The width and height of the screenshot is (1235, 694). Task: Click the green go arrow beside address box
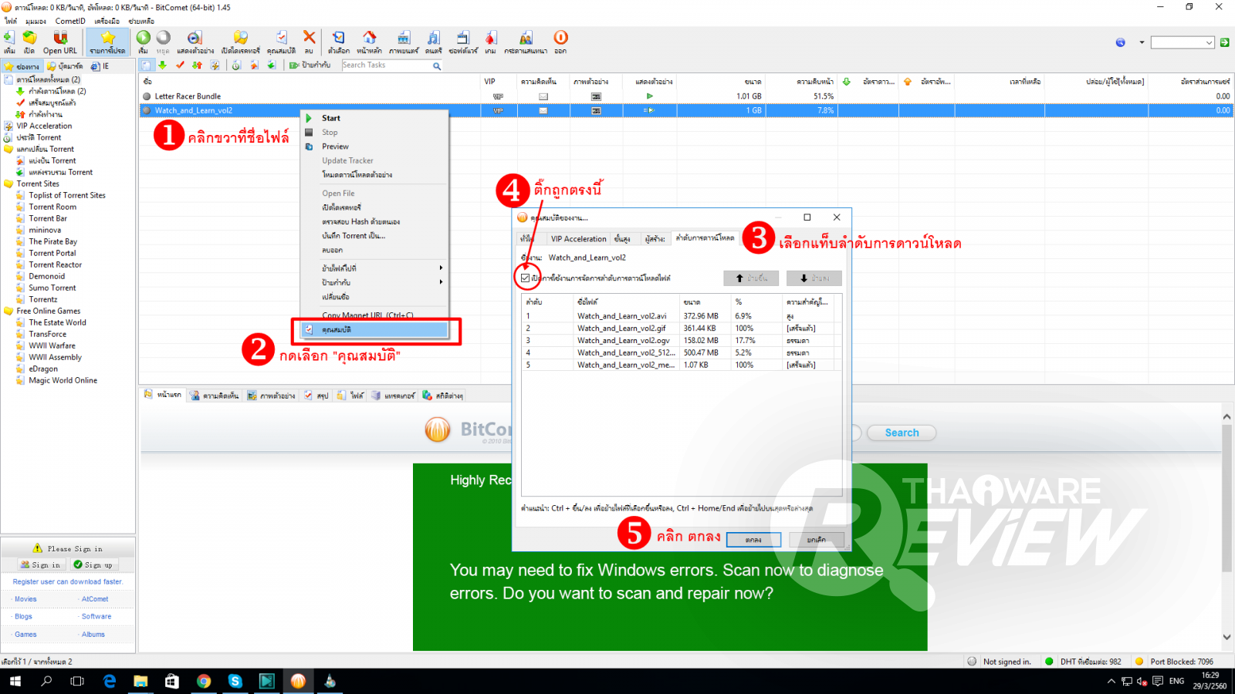tap(1224, 42)
